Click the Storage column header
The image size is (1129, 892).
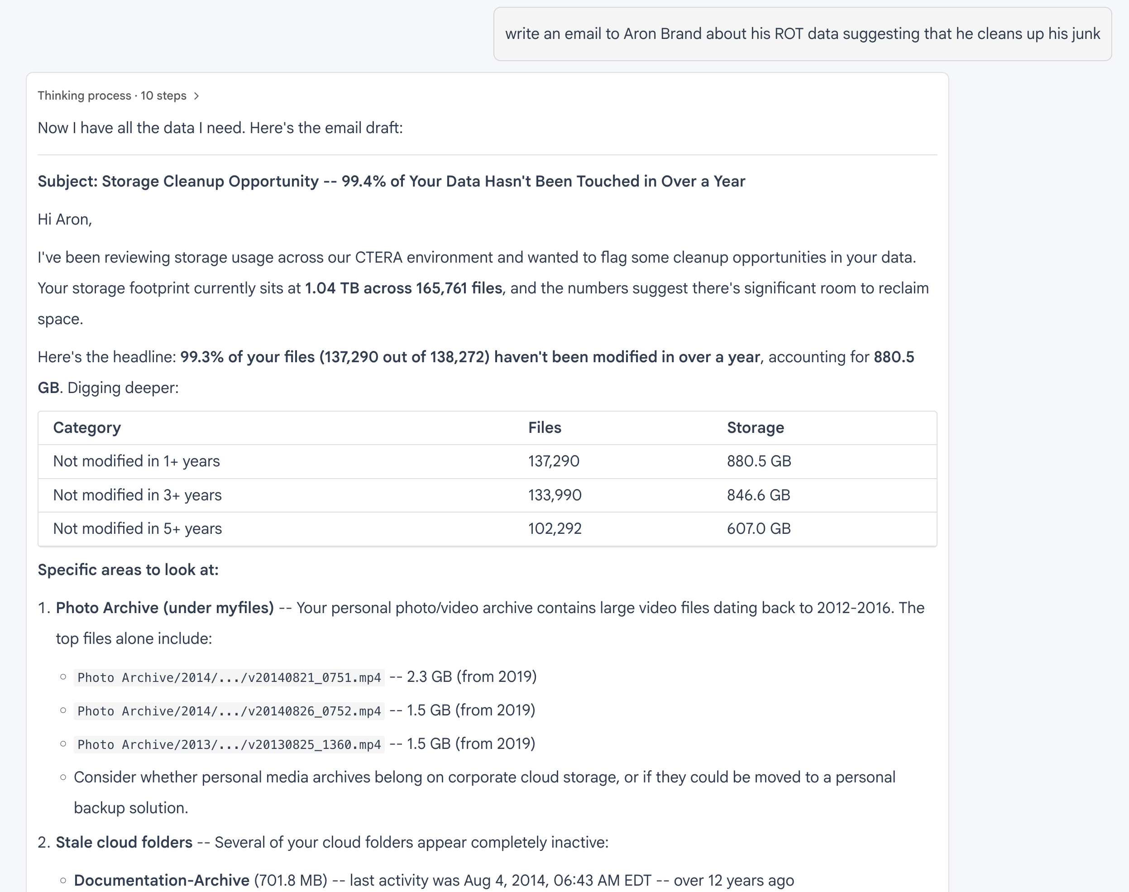click(x=756, y=428)
